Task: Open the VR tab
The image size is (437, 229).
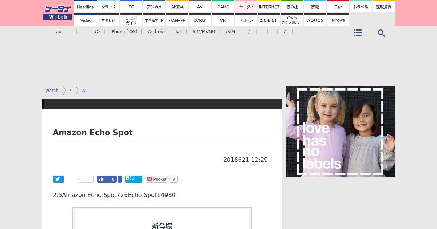Action: click(223, 20)
